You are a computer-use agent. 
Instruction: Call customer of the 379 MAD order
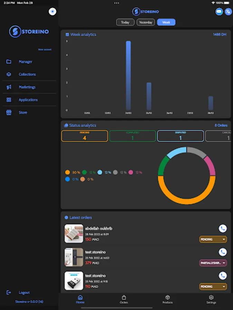223,252
